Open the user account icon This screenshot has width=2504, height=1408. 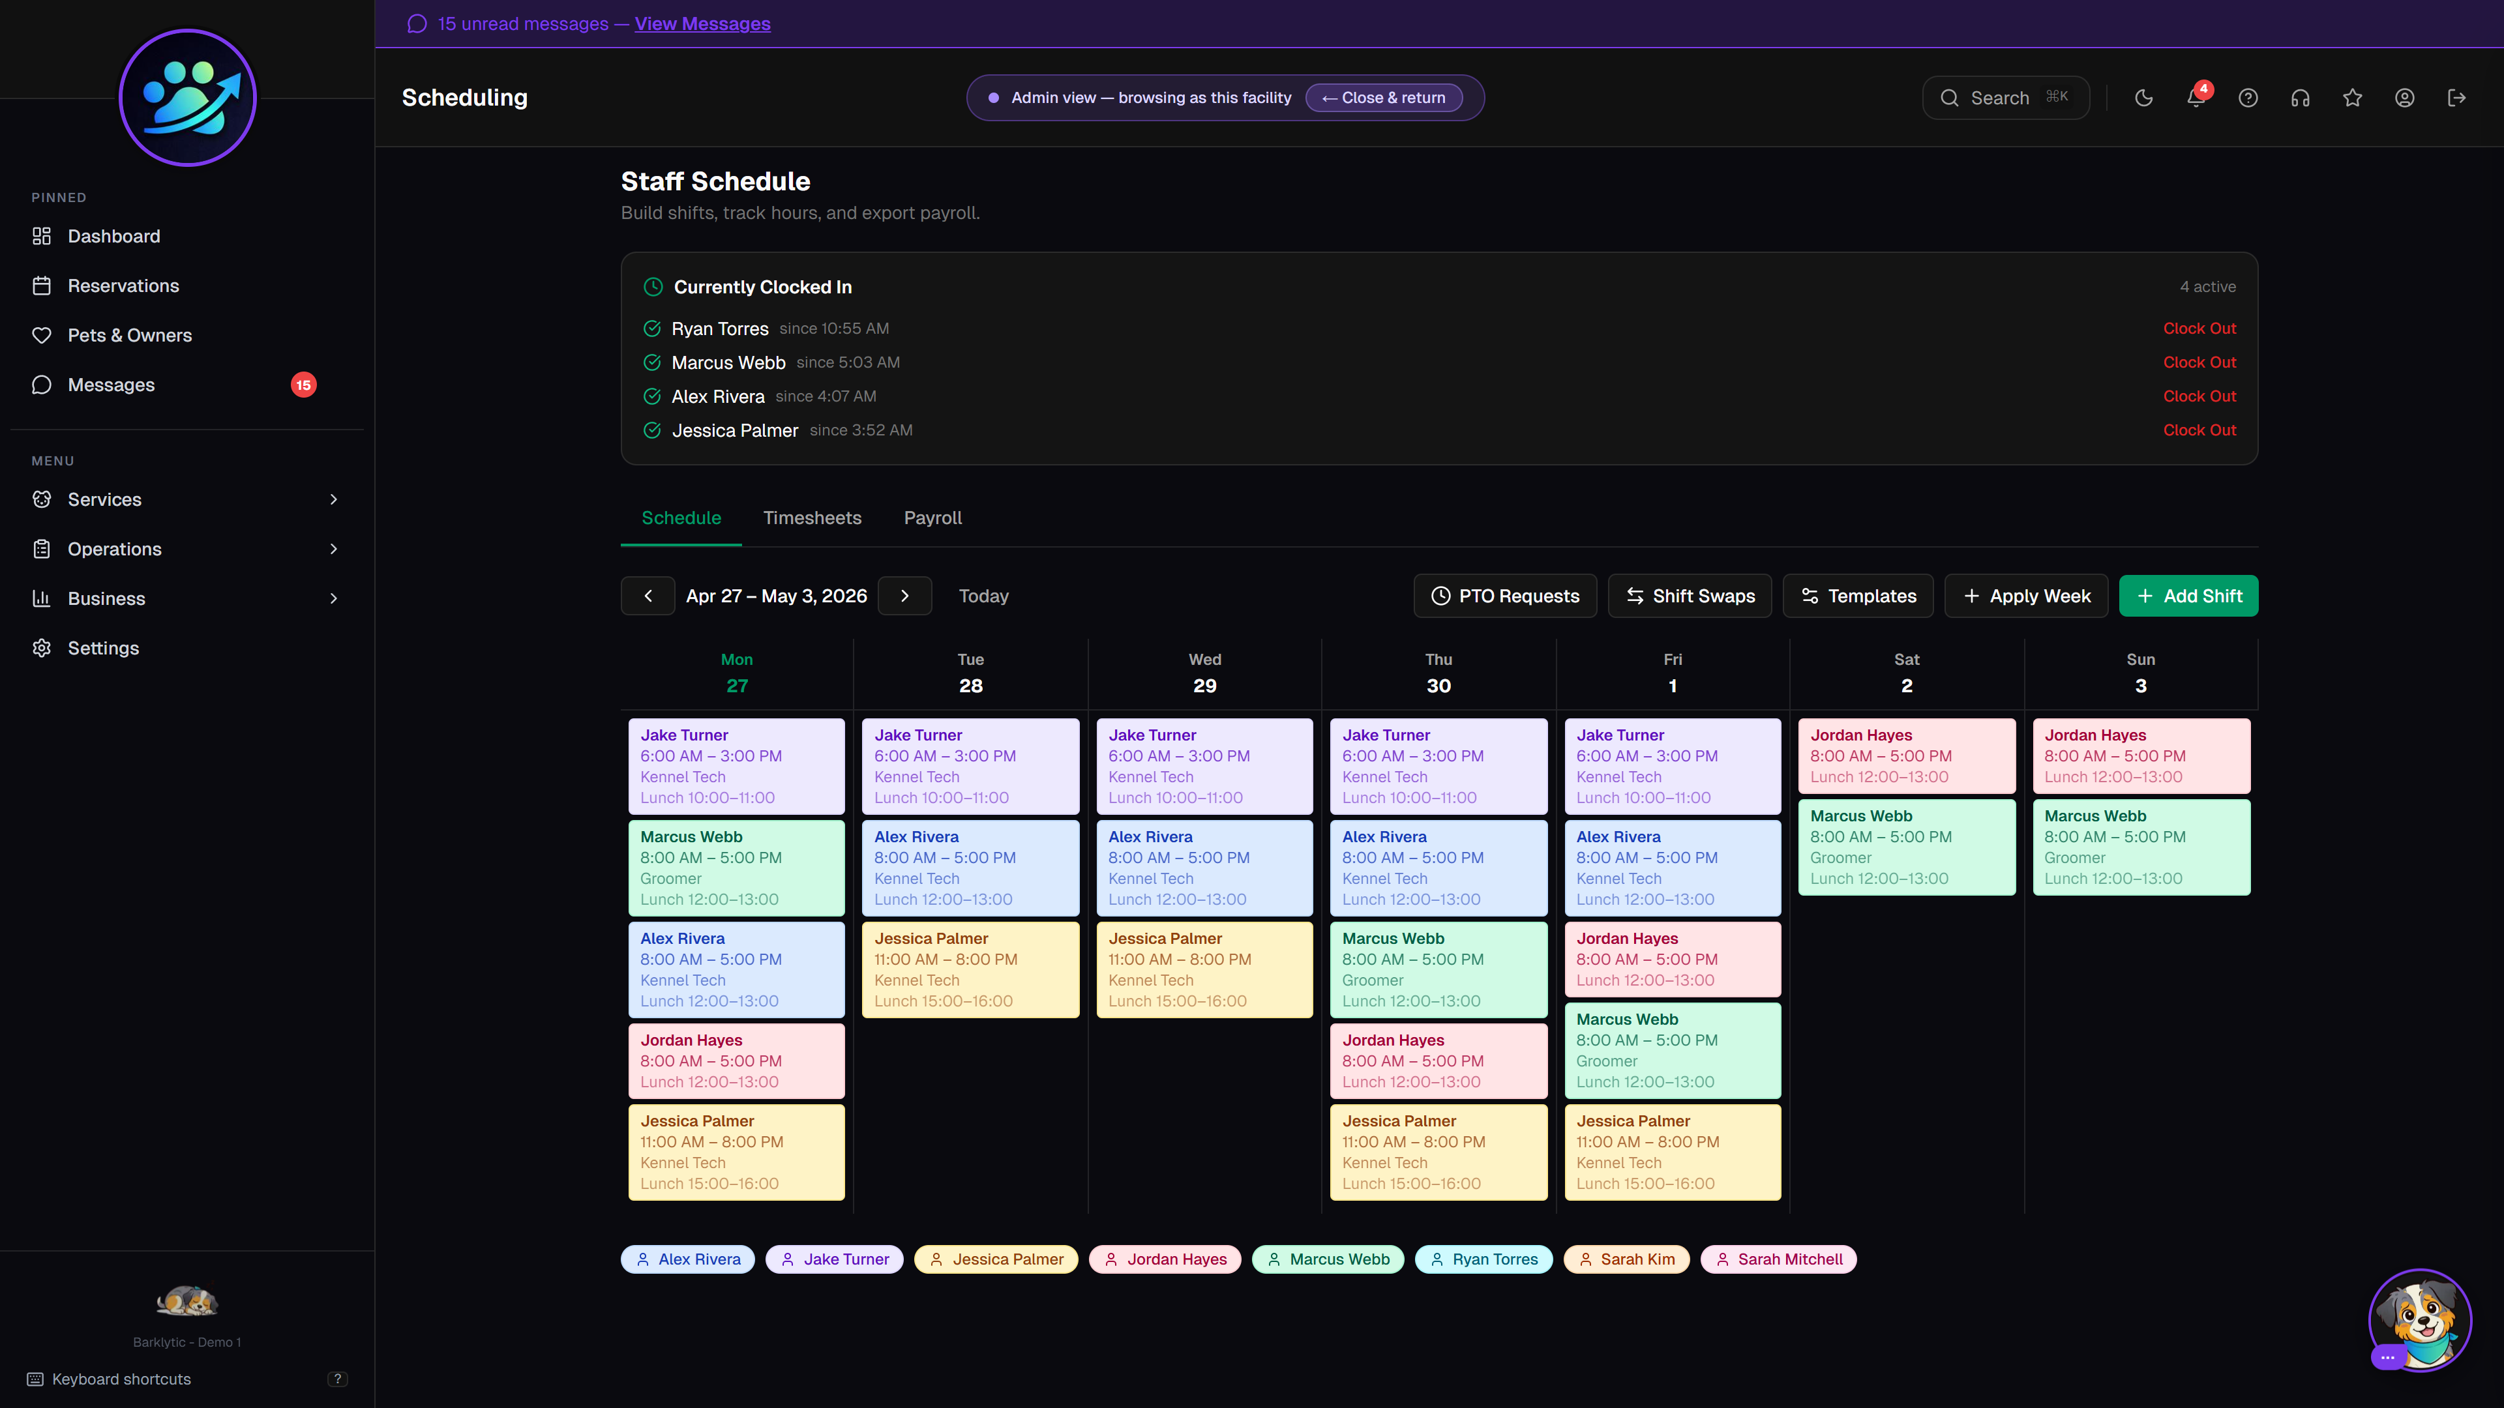pos(2405,97)
